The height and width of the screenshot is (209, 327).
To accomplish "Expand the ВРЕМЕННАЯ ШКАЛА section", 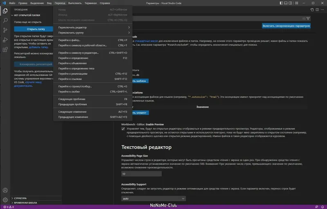I will (36, 202).
